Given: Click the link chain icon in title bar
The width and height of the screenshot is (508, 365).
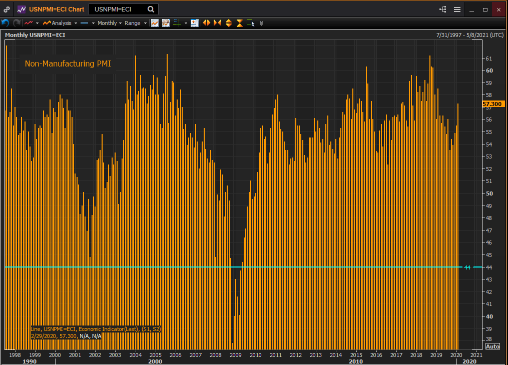Looking at the screenshot, I should tap(7, 9).
